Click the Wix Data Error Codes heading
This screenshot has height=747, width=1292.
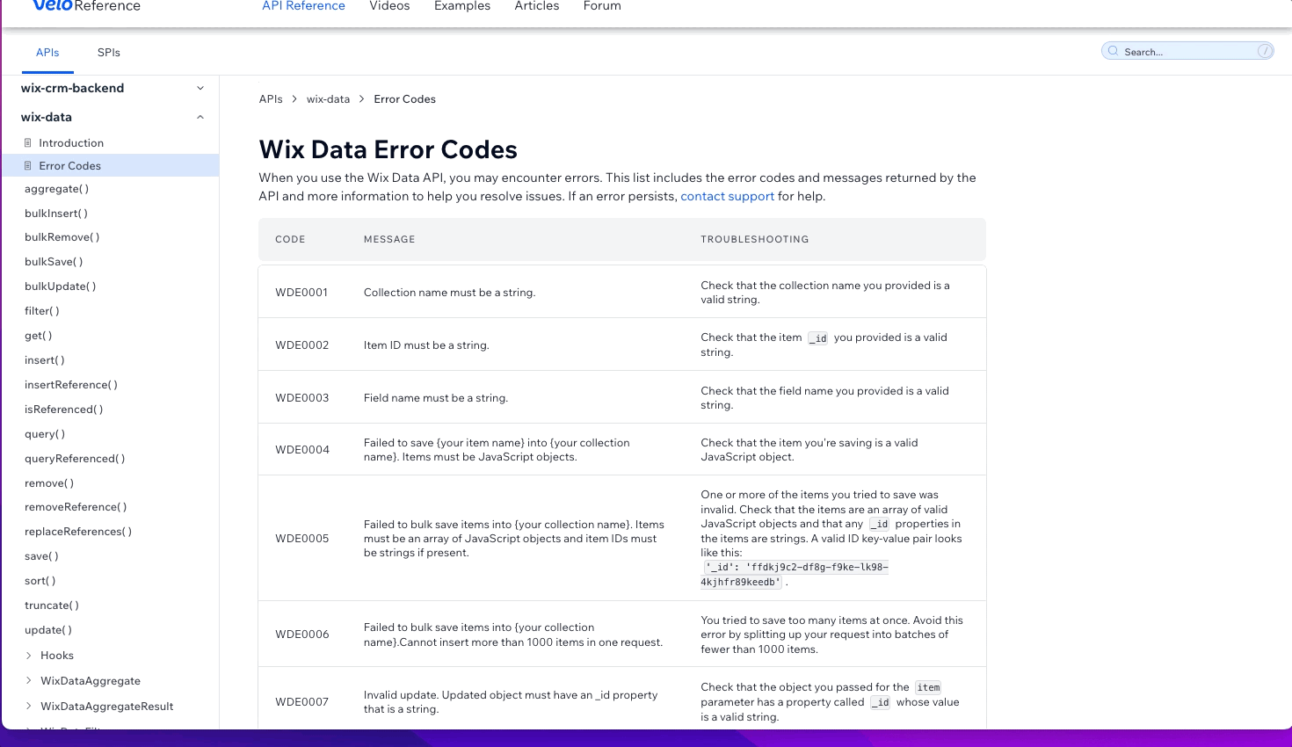click(x=388, y=149)
